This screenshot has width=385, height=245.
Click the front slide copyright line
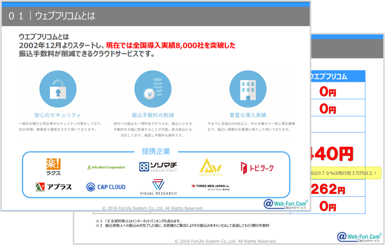(153, 208)
